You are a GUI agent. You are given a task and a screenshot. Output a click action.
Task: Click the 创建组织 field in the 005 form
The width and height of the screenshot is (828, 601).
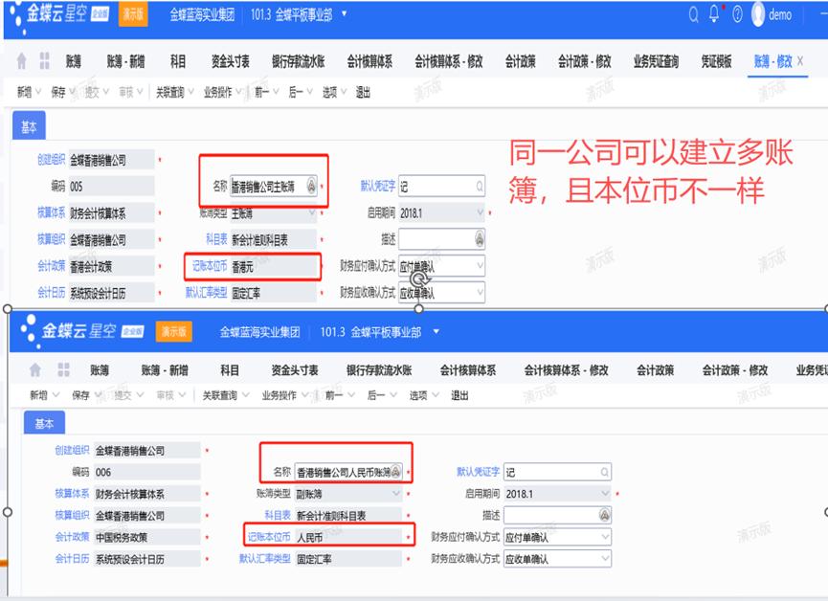click(111, 160)
